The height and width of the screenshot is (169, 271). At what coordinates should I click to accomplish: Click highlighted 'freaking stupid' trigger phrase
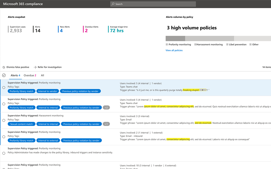pyautogui.click(x=191, y=90)
